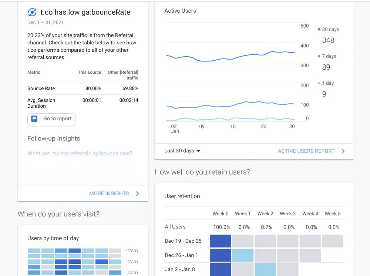Click All Users 100.0% cell
Screen dimensions: 370x276
(222, 227)
